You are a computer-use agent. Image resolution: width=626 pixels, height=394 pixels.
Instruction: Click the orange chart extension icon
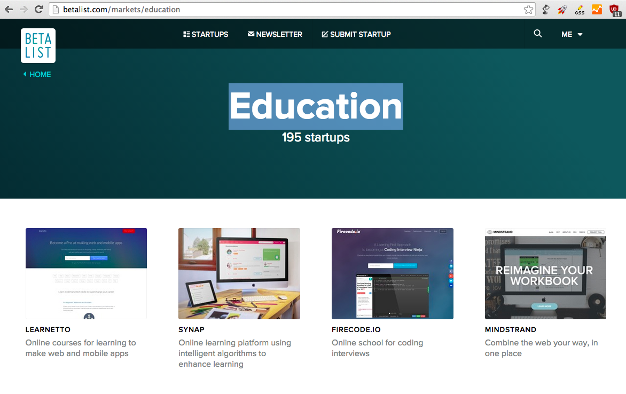(x=597, y=10)
